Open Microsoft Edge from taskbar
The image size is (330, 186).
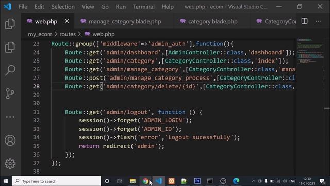(236, 181)
